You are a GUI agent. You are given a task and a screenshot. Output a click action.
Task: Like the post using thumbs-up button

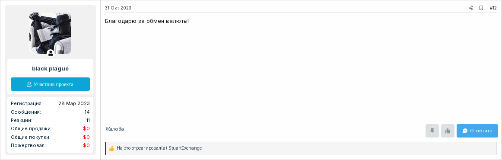click(x=448, y=131)
